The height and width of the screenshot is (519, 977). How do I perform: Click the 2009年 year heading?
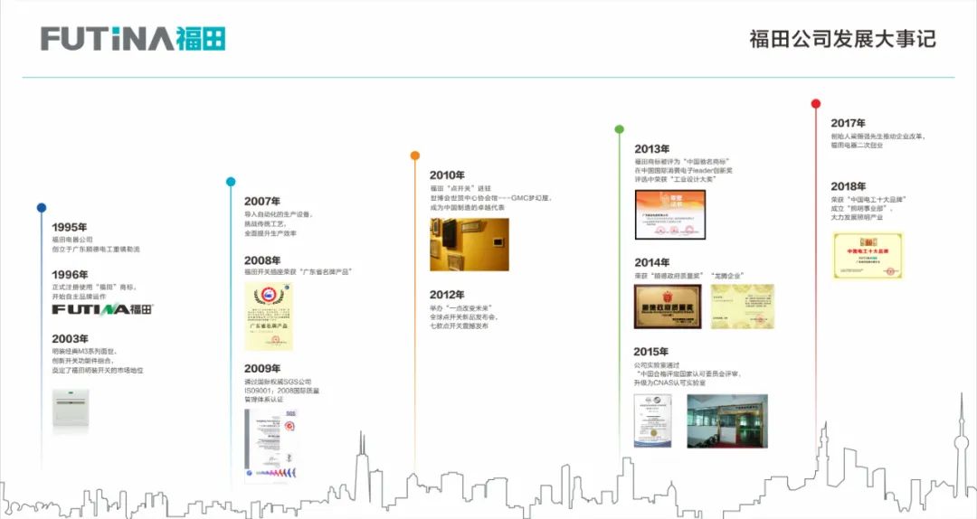pyautogui.click(x=262, y=369)
